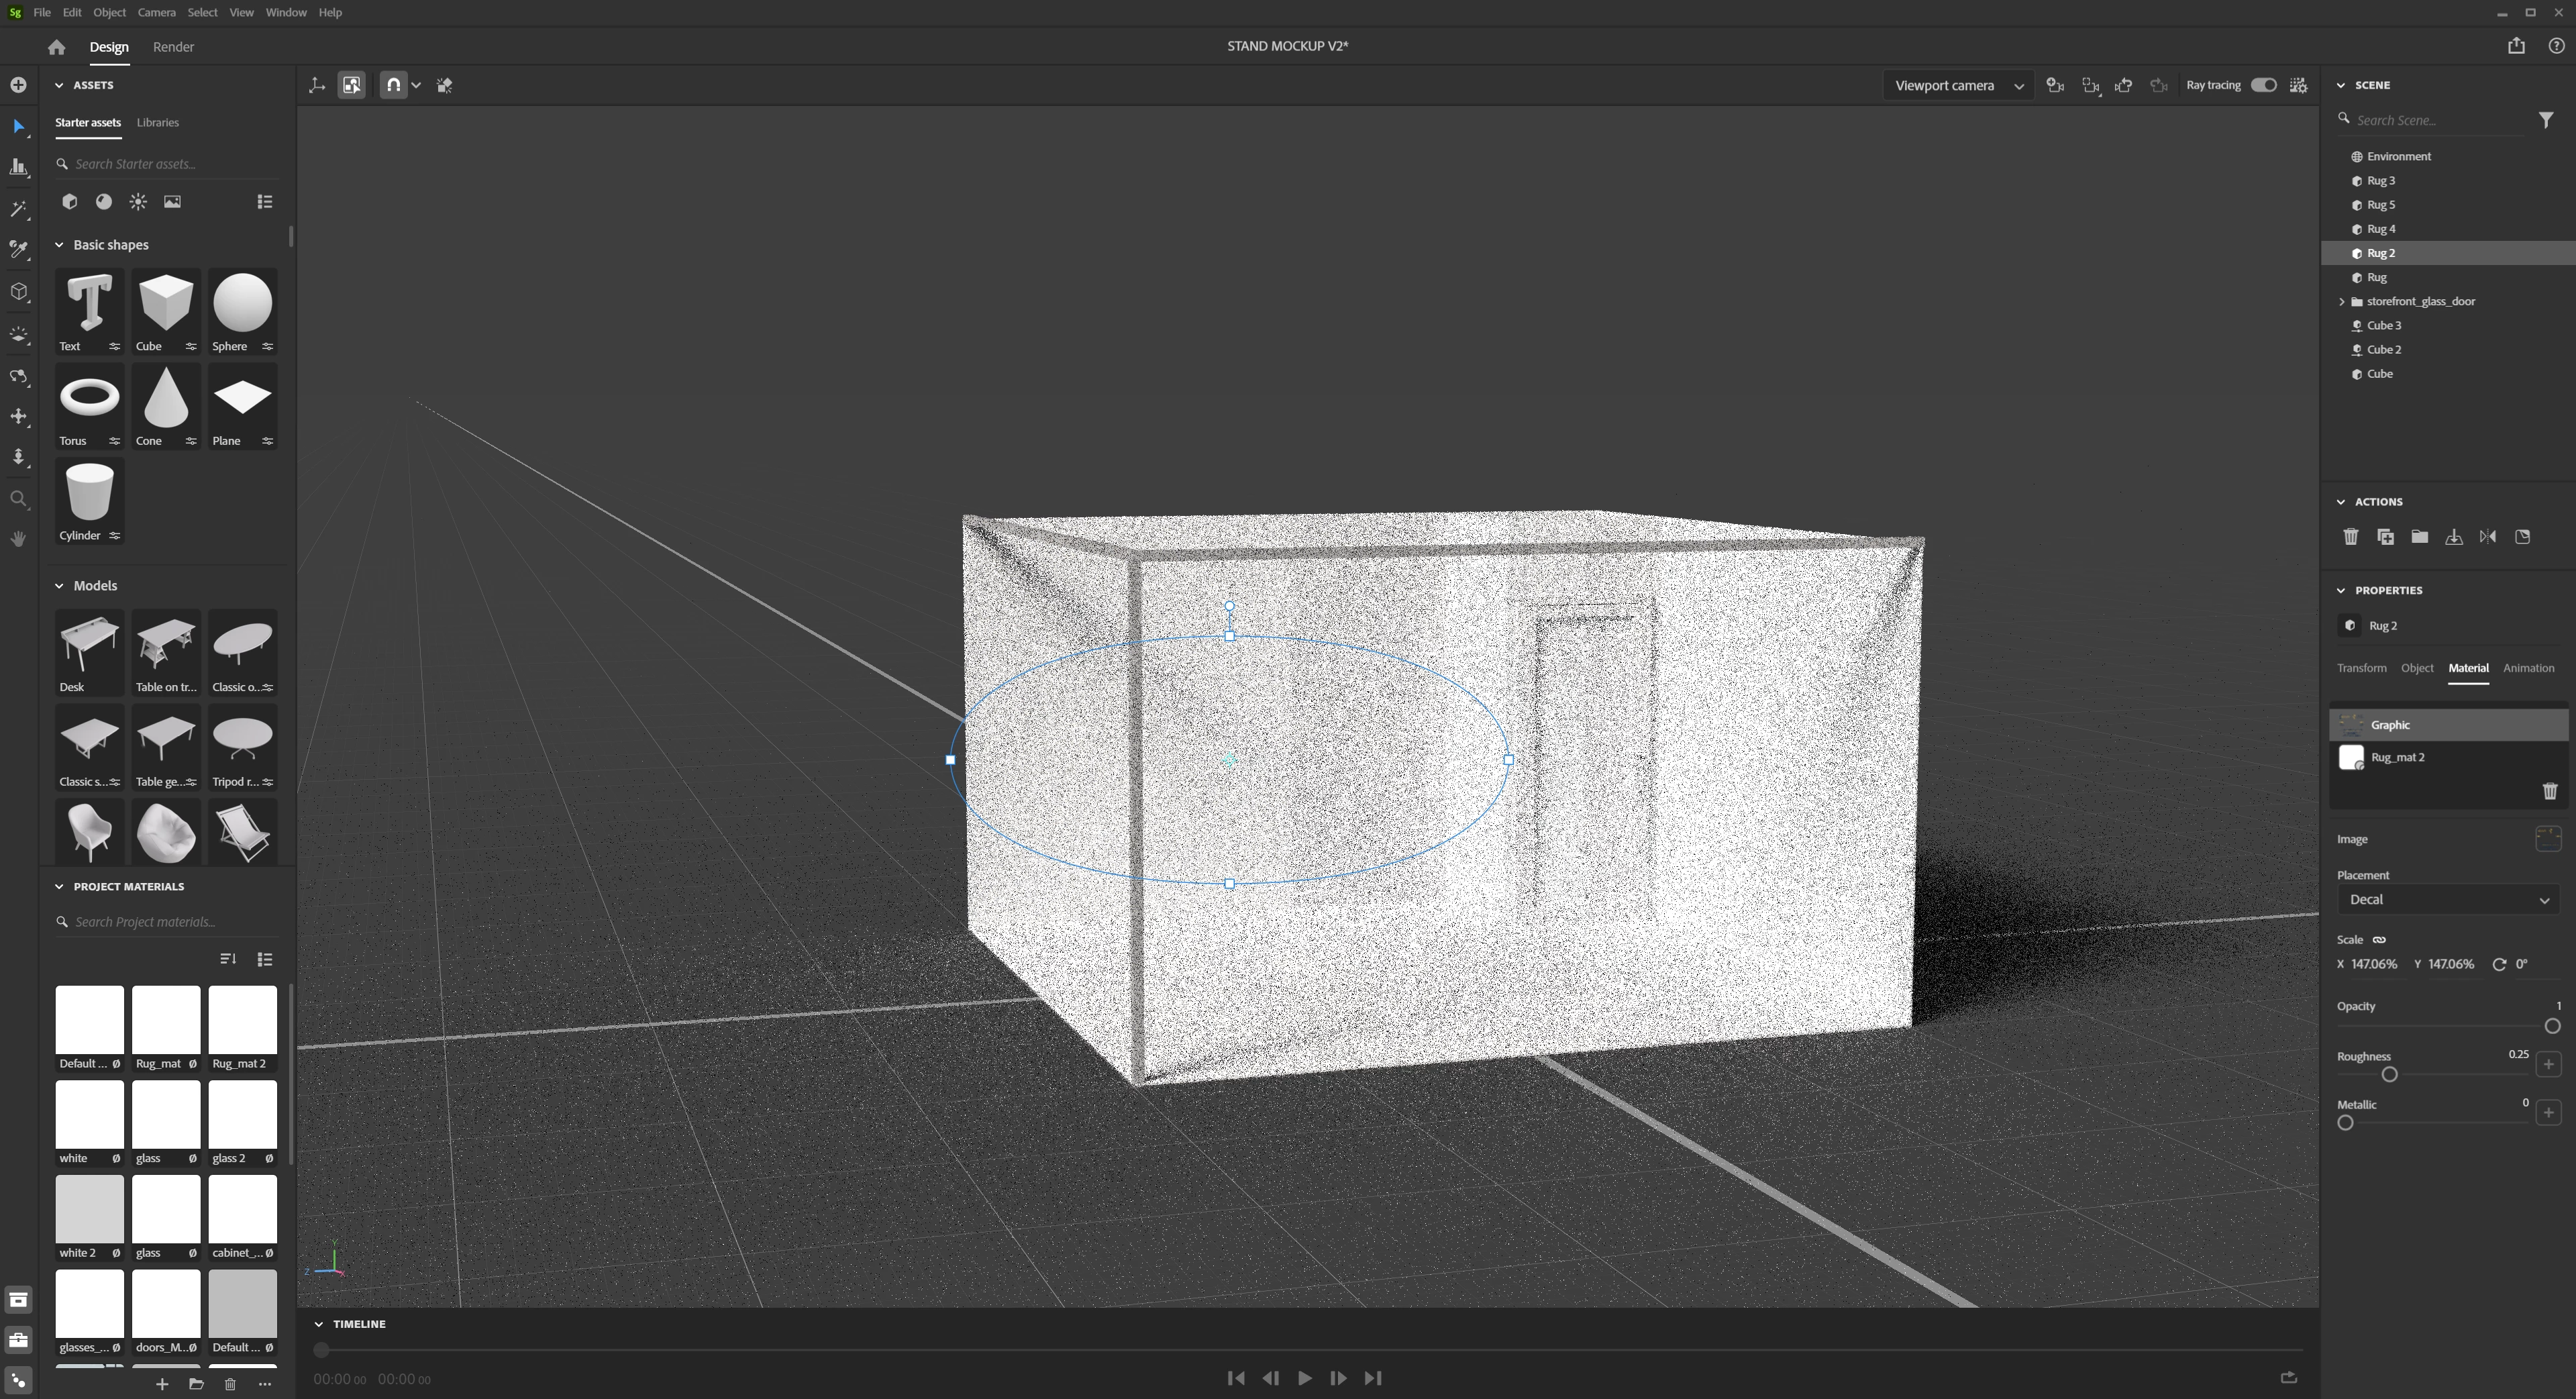Open the Camera menu
Viewport: 2576px width, 1399px height.
(156, 12)
